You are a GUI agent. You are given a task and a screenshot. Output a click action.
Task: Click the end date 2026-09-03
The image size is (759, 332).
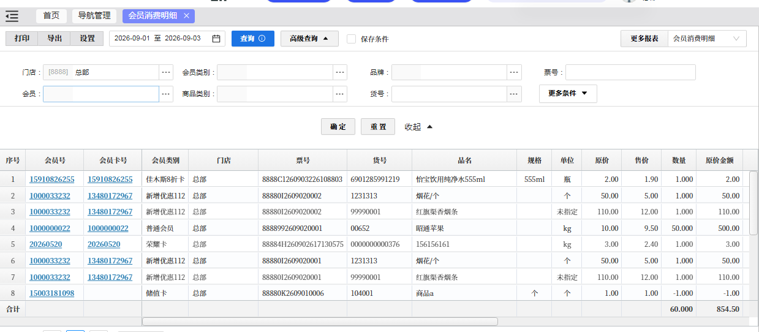tap(183, 39)
